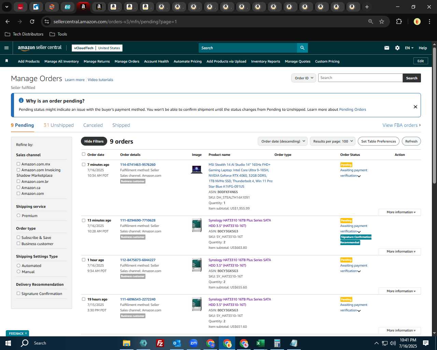The width and height of the screenshot is (437, 350).
Task: Click the blue info icon in banner
Action: [21, 100]
